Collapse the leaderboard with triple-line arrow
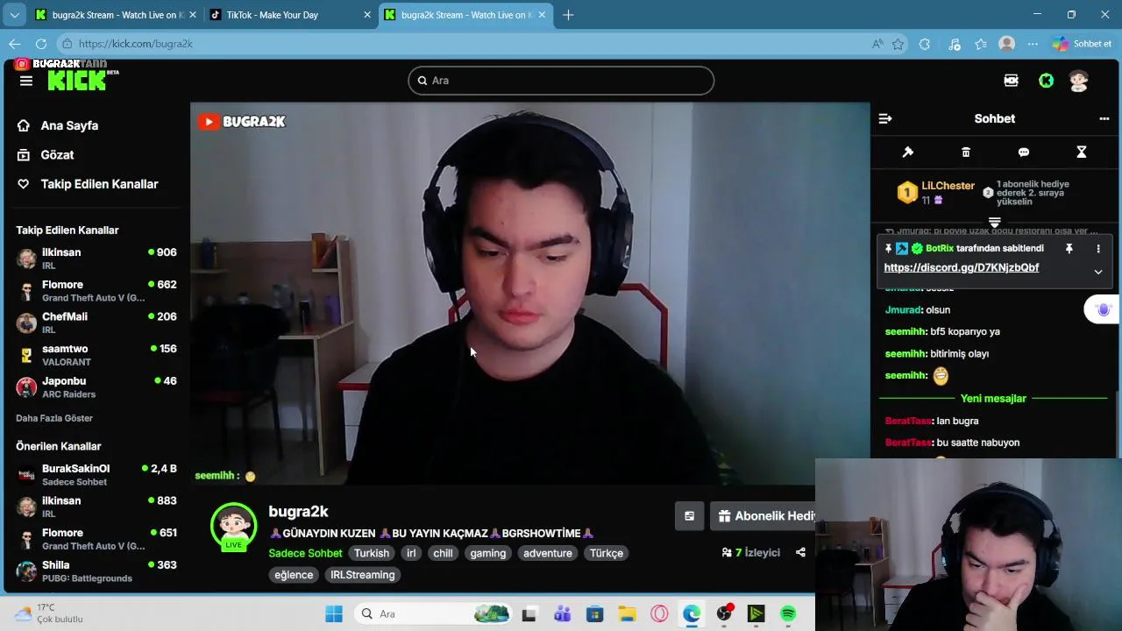1122x631 pixels. [994, 223]
